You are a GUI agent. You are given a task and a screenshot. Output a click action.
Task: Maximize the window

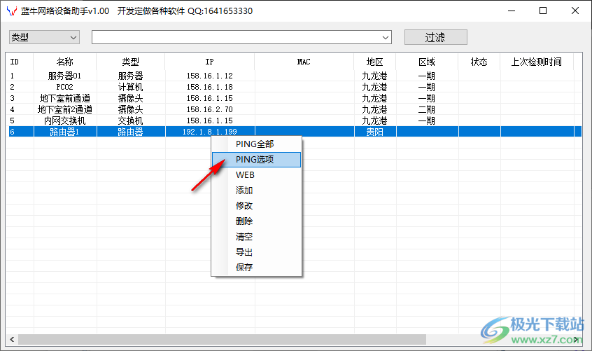pos(543,11)
